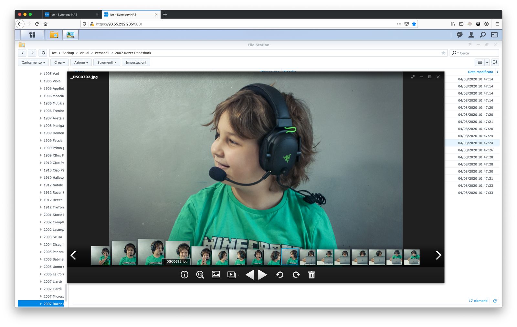This screenshot has width=517, height=327.
Task: Click Visual in breadcrumb path
Action: 84,53
